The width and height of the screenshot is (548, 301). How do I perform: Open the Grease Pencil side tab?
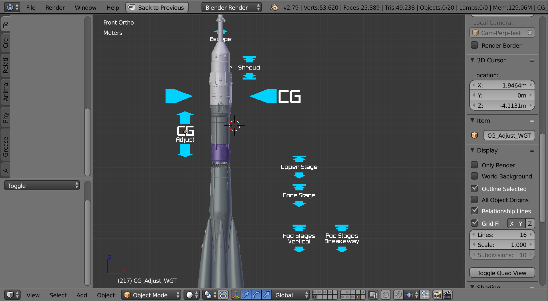(x=5, y=147)
